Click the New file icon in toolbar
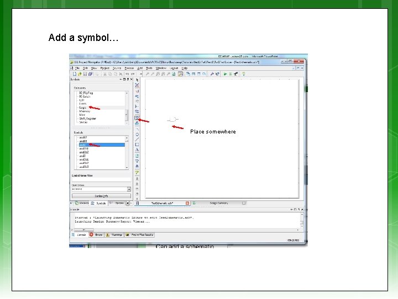The height and width of the screenshot is (299, 398). point(75,74)
